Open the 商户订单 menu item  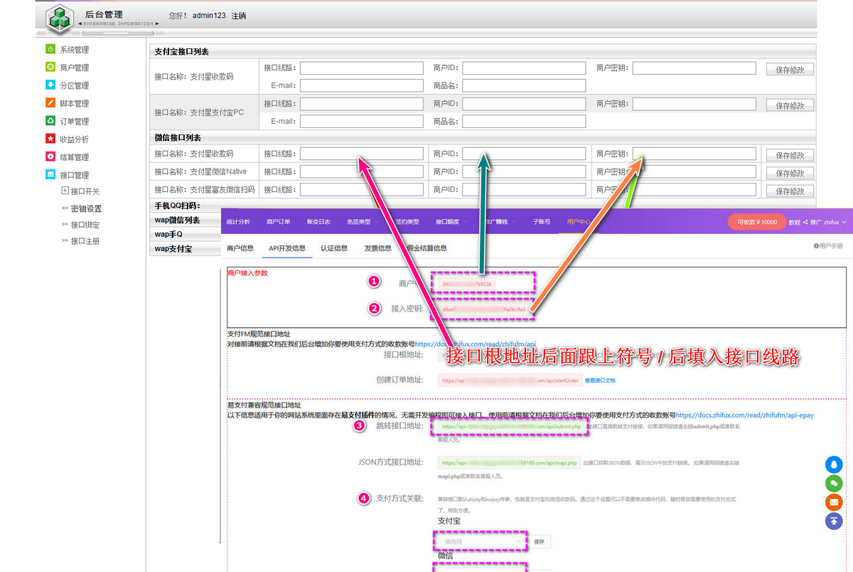[278, 222]
